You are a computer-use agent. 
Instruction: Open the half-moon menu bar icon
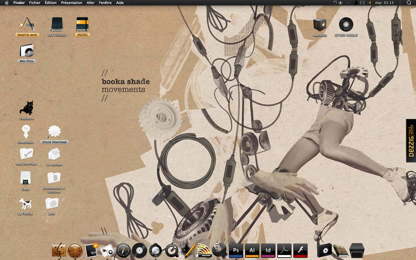pyautogui.click(x=355, y=3)
